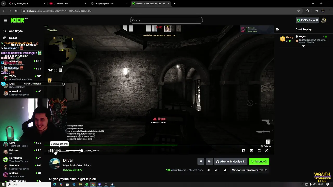Toggle picture-in-picture mode

(x=244, y=151)
